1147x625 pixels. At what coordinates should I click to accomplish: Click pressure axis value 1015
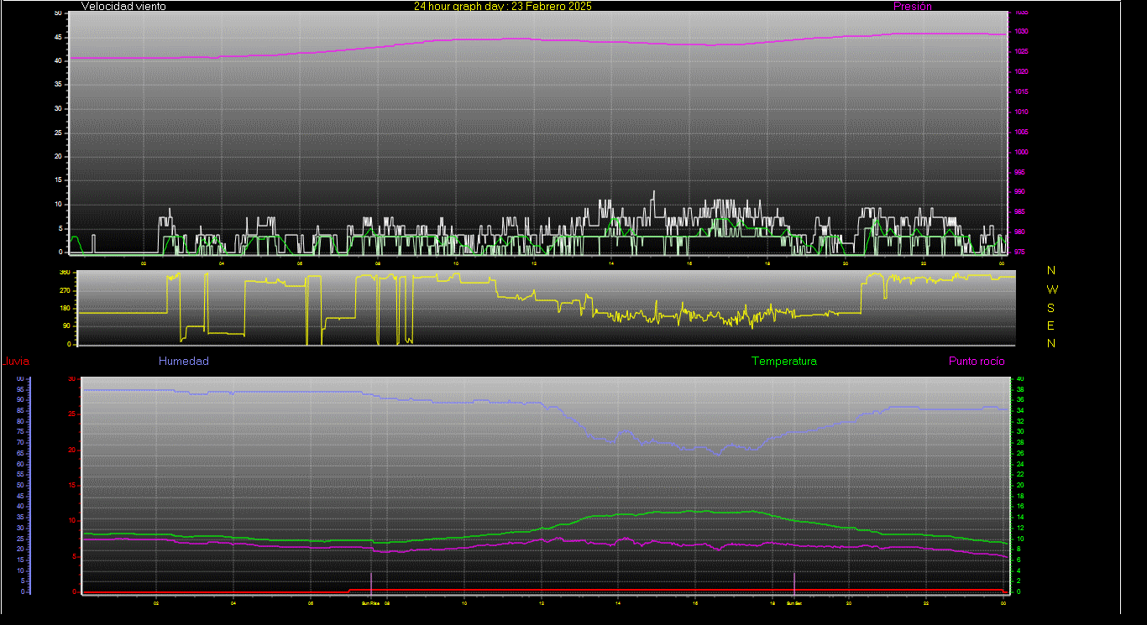1020,92
